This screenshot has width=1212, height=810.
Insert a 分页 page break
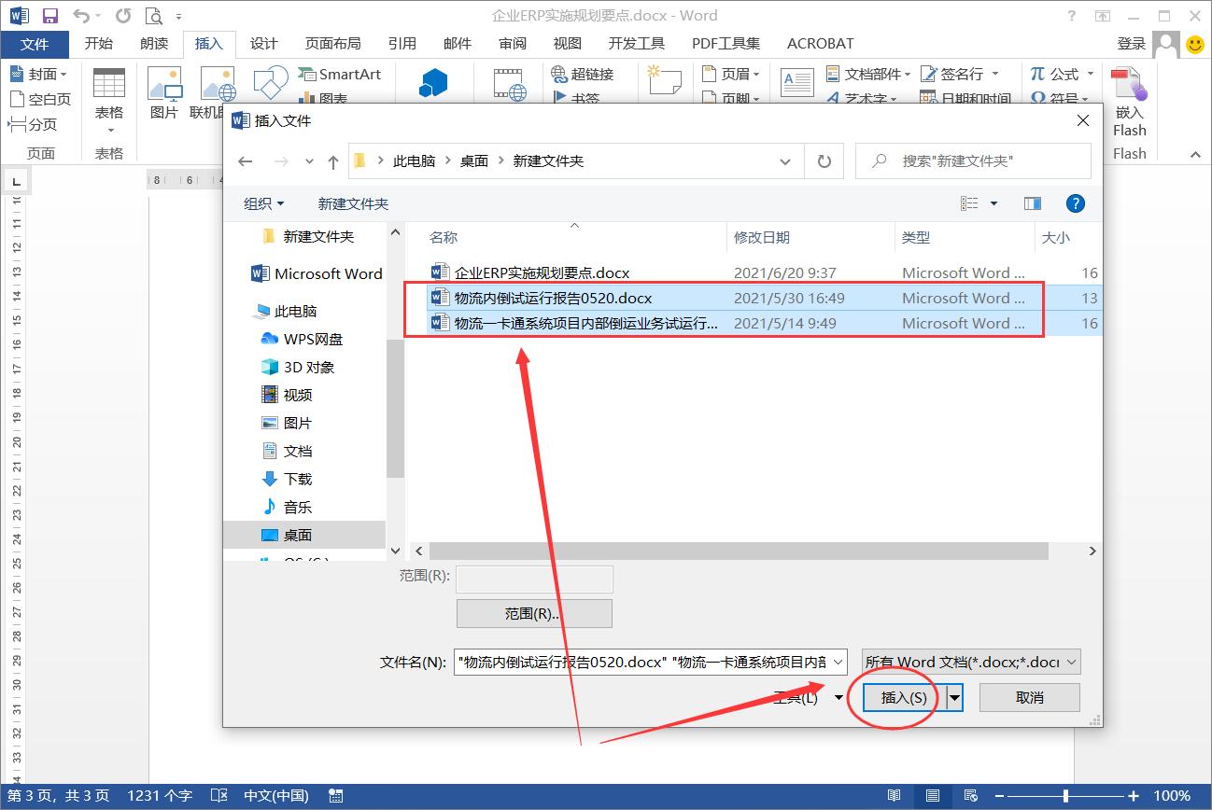pos(34,124)
